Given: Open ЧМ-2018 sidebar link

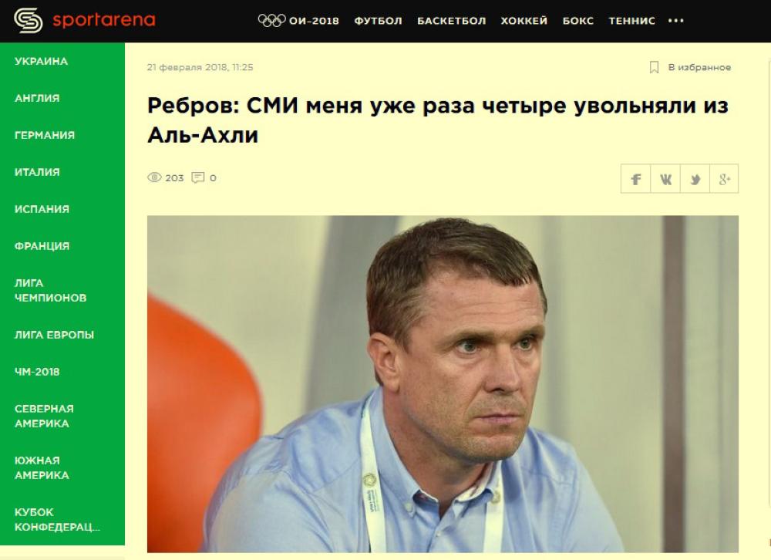Looking at the screenshot, I should (x=37, y=372).
